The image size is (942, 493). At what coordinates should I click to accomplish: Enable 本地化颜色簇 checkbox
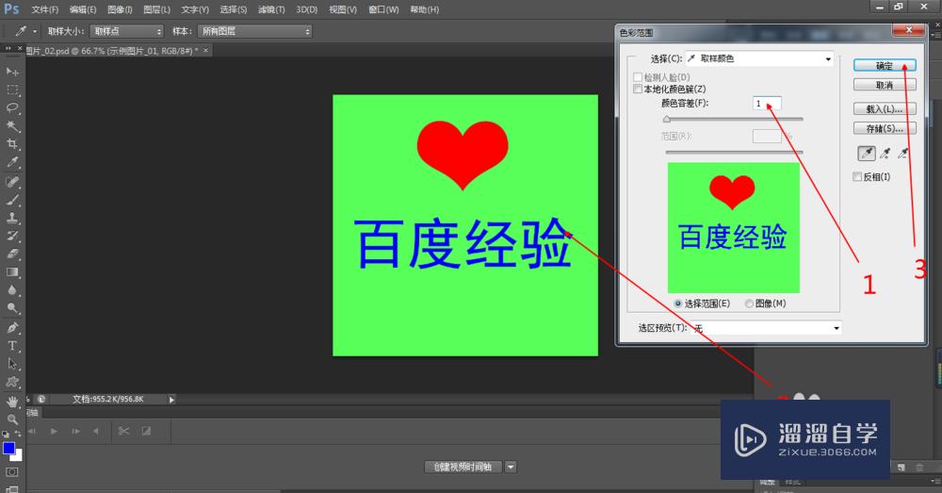[x=638, y=89]
